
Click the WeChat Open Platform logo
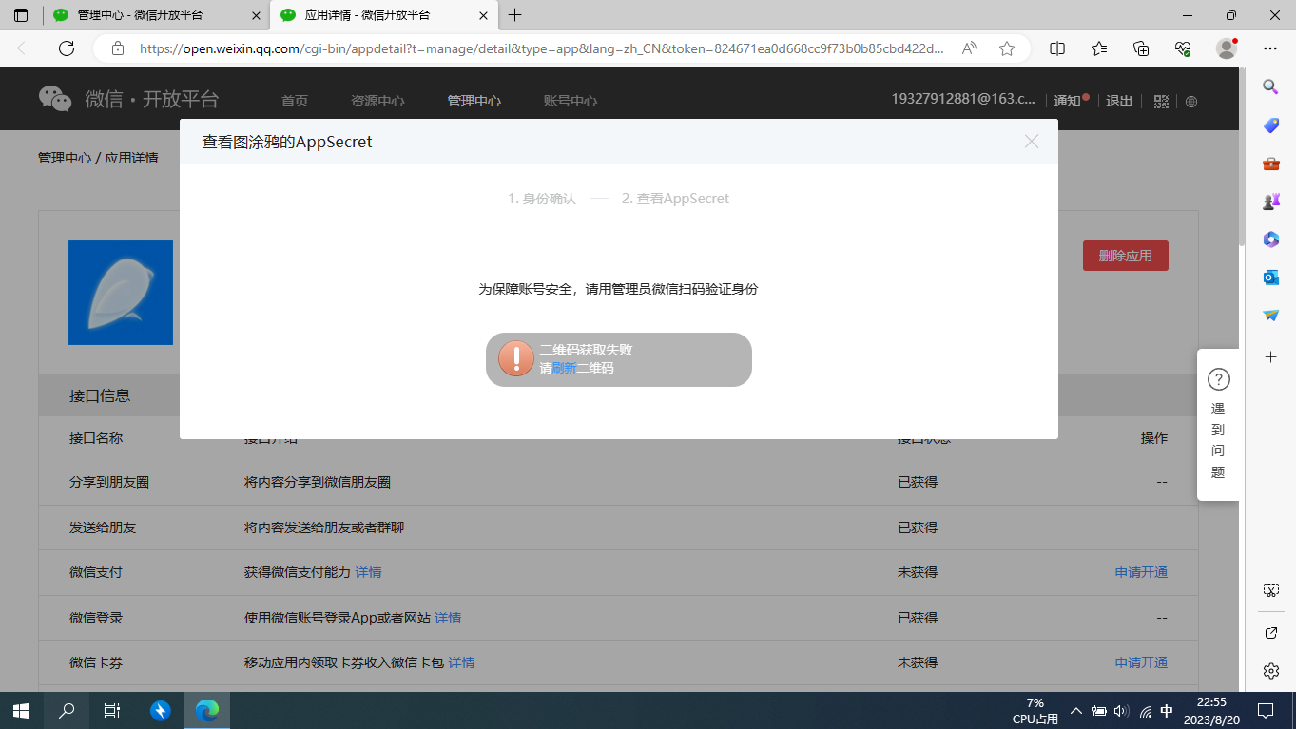pyautogui.click(x=128, y=99)
